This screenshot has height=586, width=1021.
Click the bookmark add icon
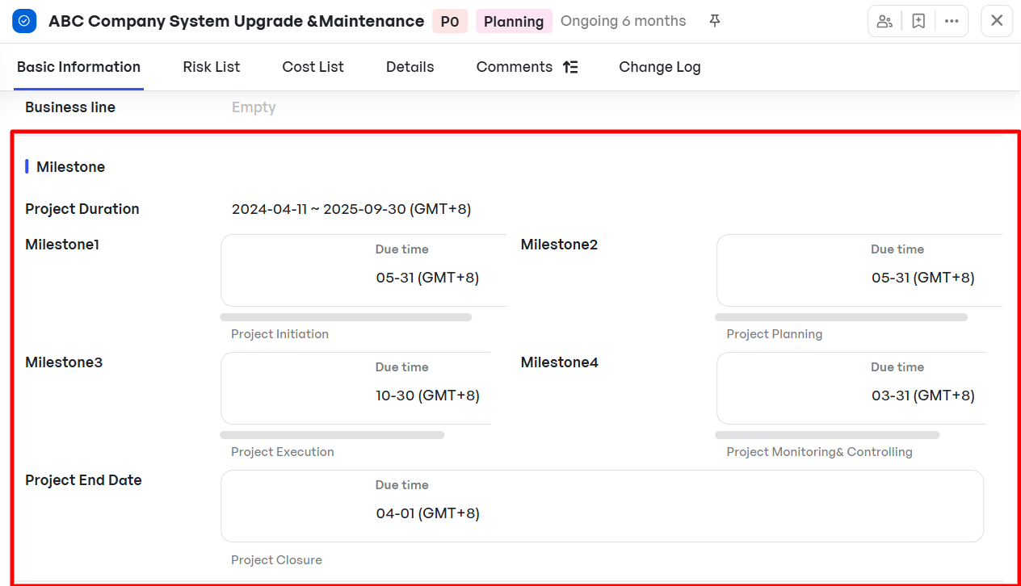point(918,21)
